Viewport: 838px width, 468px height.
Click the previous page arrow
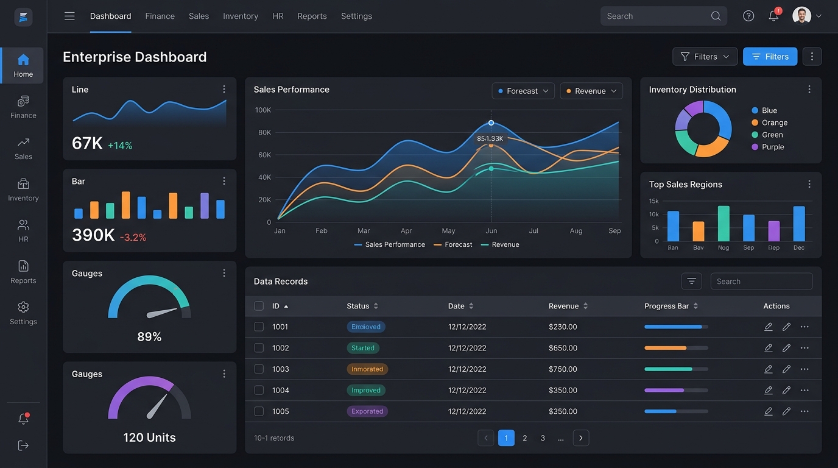pyautogui.click(x=486, y=438)
